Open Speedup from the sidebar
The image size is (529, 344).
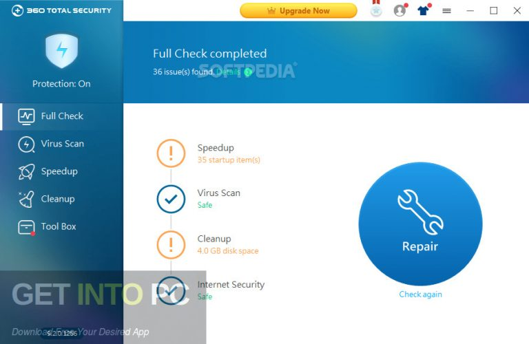point(62,171)
